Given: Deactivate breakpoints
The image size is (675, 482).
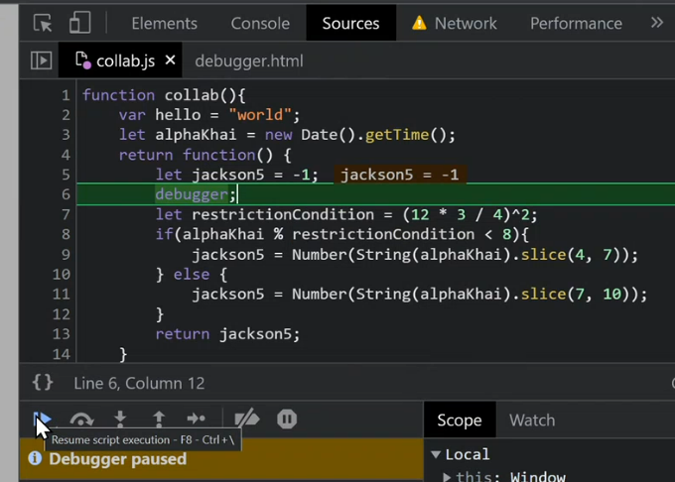Looking at the screenshot, I should (x=246, y=419).
